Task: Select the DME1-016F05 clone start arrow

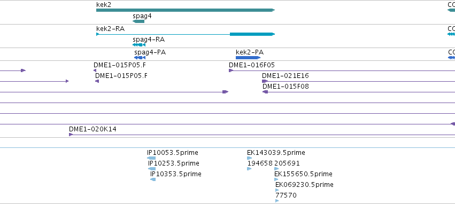Action: 231,70
